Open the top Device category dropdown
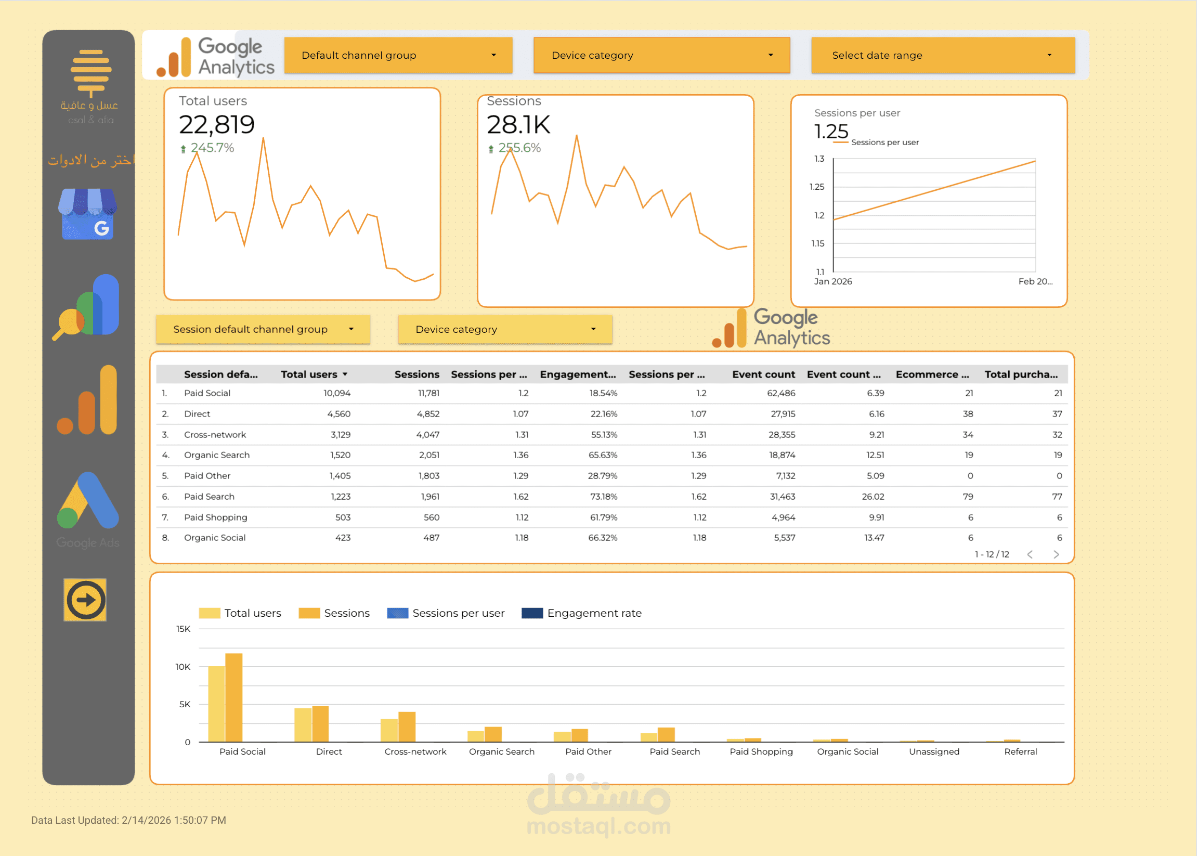This screenshot has height=856, width=1198. click(x=661, y=55)
